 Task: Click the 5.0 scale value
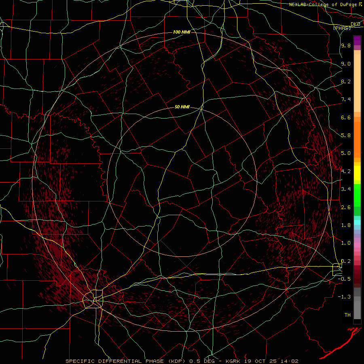click(x=346, y=153)
